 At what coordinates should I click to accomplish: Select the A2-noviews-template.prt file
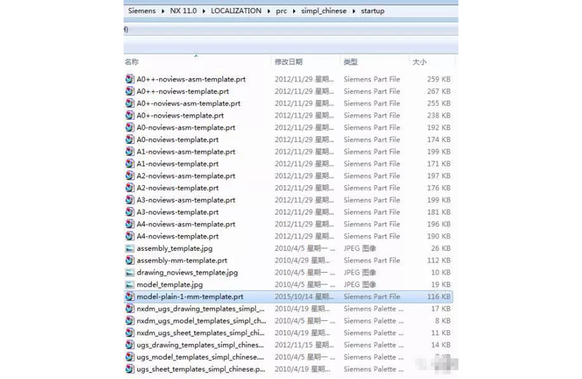coord(178,188)
